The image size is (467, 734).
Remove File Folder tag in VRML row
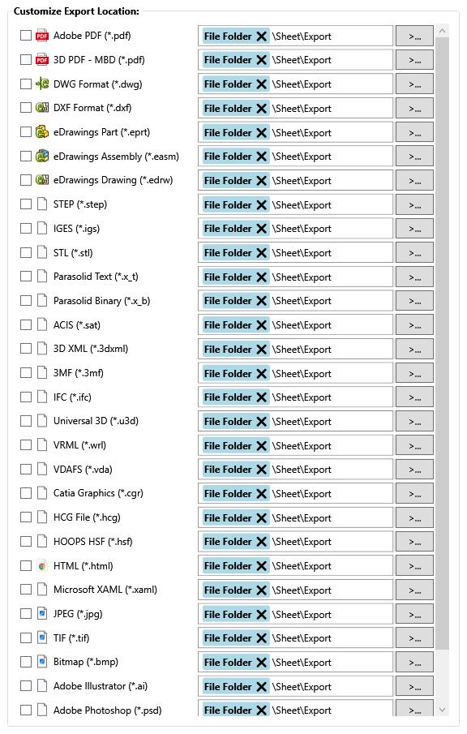pos(262,445)
